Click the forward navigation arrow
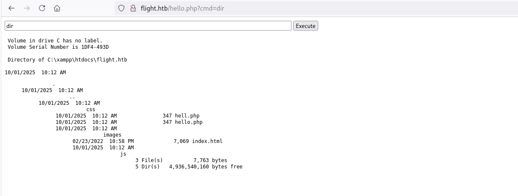This screenshot has height=196, width=518. 27,8
